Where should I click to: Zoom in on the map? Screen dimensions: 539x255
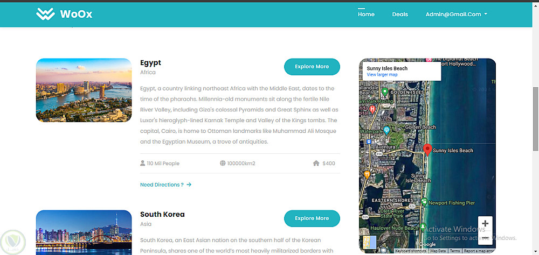[x=485, y=223]
